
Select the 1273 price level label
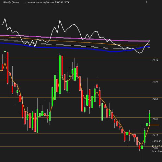[155, 135]
